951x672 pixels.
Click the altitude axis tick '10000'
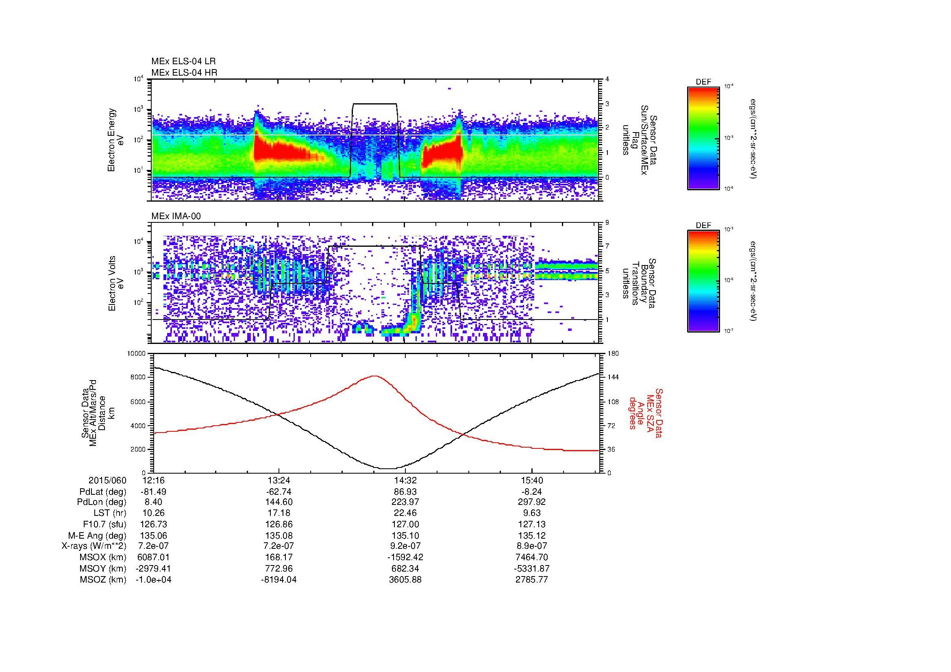tap(137, 354)
